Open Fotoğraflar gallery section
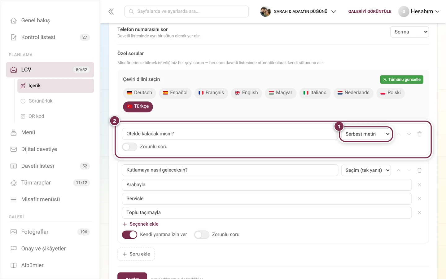 point(50,232)
